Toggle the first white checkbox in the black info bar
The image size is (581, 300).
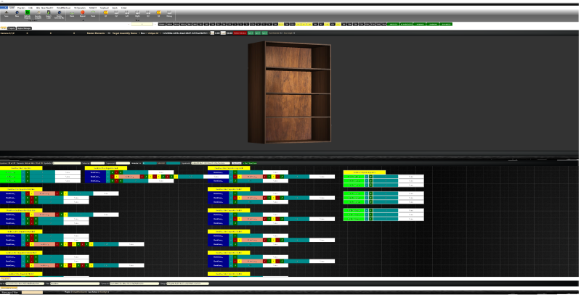click(212, 33)
